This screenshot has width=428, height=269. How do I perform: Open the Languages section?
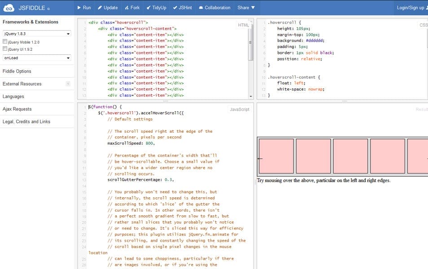13,96
